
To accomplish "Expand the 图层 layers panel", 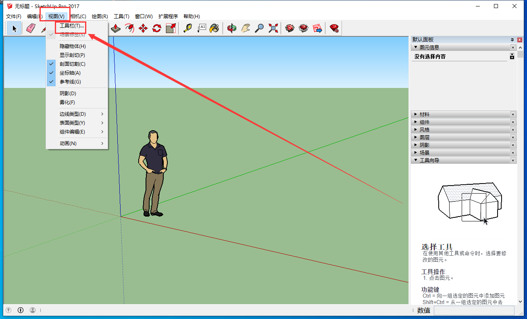I will coord(424,138).
